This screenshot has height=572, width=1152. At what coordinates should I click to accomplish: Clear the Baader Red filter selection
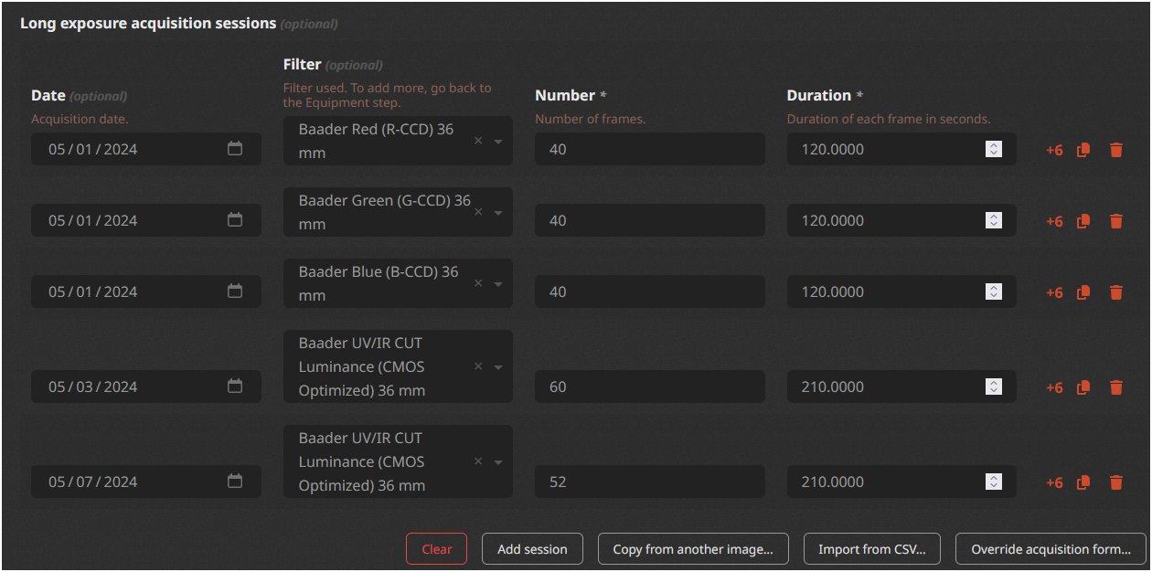(478, 142)
